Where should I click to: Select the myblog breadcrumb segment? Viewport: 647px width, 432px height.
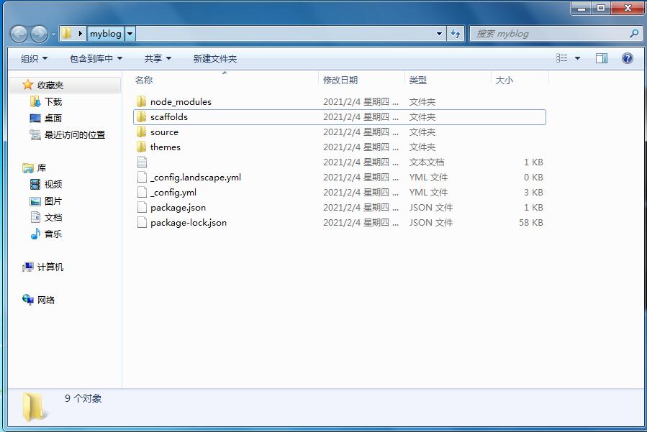106,33
